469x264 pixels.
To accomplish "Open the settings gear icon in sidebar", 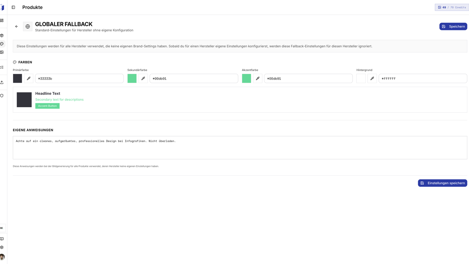I will (2, 247).
